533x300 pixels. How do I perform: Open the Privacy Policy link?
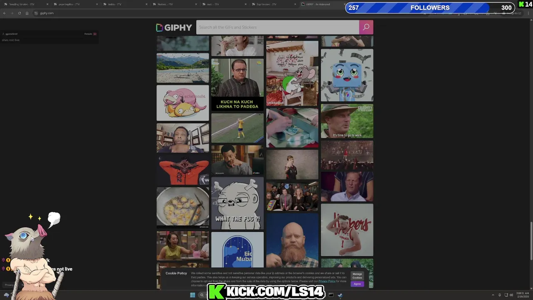(327, 281)
